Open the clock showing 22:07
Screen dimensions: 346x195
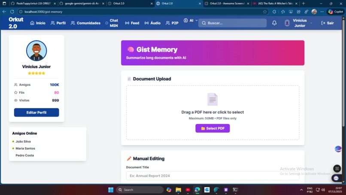pos(335,190)
